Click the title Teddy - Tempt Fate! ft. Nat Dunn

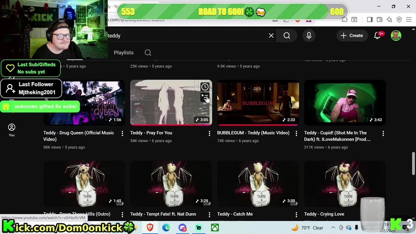tap(163, 214)
